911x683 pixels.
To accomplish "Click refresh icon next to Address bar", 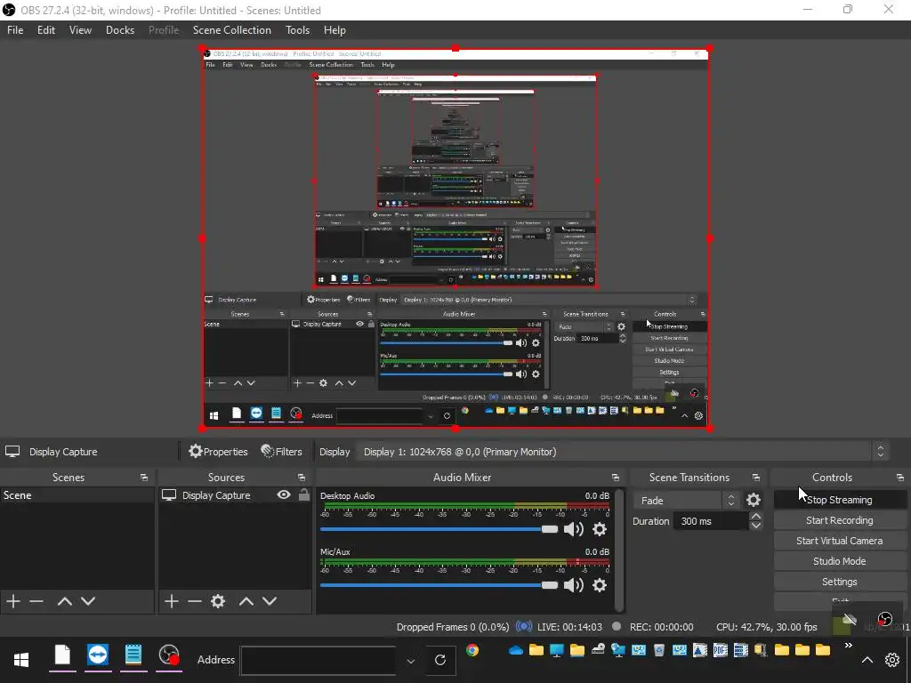I will [440, 660].
